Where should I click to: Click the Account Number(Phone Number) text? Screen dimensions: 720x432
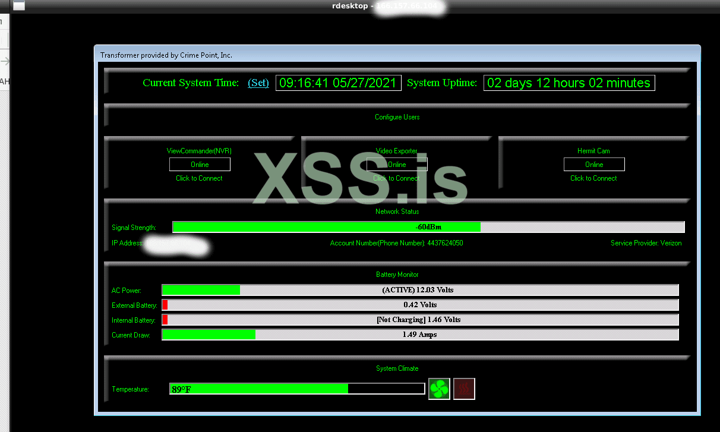[x=396, y=243]
